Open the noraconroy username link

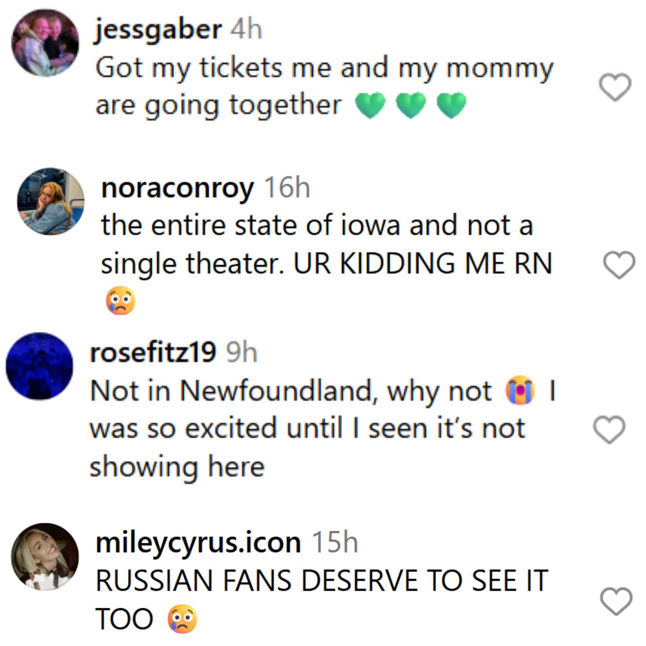[x=177, y=188]
